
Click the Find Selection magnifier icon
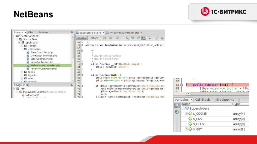[x=127, y=38]
